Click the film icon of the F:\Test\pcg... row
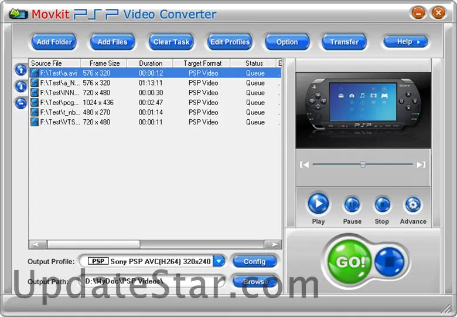Screen dimensions: 457x317 (35, 103)
